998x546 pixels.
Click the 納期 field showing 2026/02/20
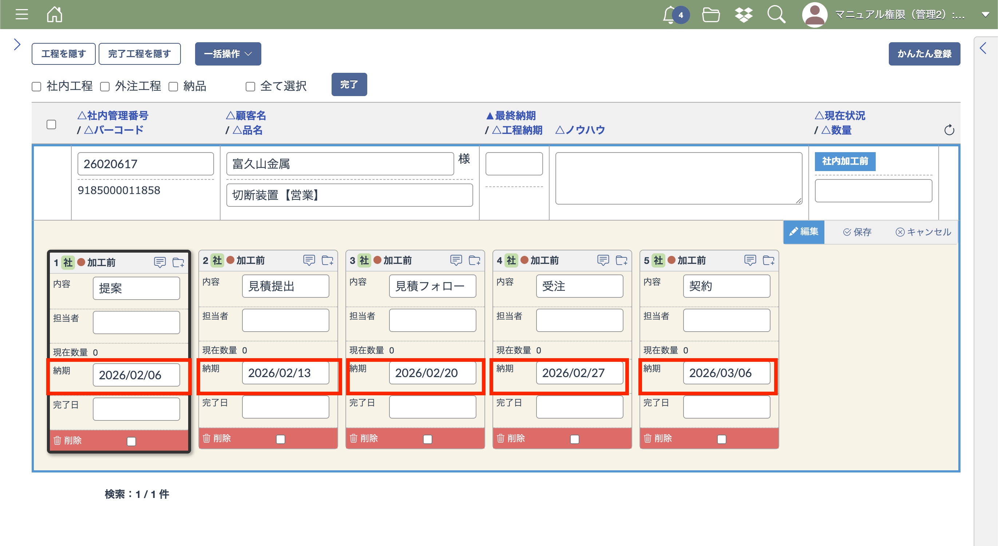click(x=432, y=372)
